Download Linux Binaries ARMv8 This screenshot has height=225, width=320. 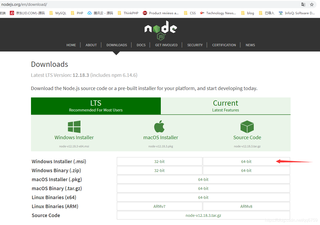point(246,207)
